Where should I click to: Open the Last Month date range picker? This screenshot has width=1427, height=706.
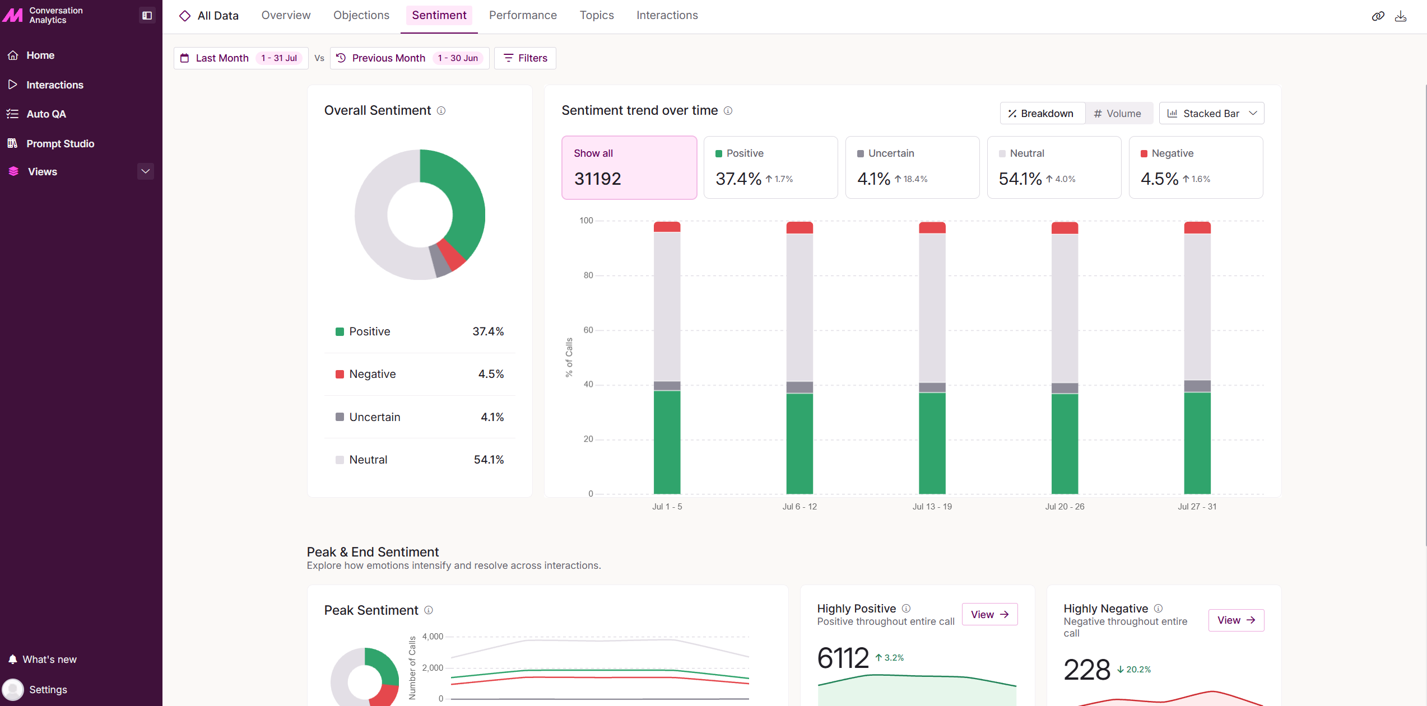click(241, 58)
